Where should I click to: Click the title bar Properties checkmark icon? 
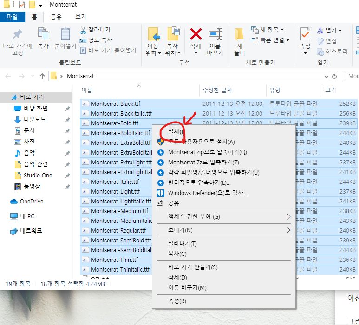pos(22,5)
